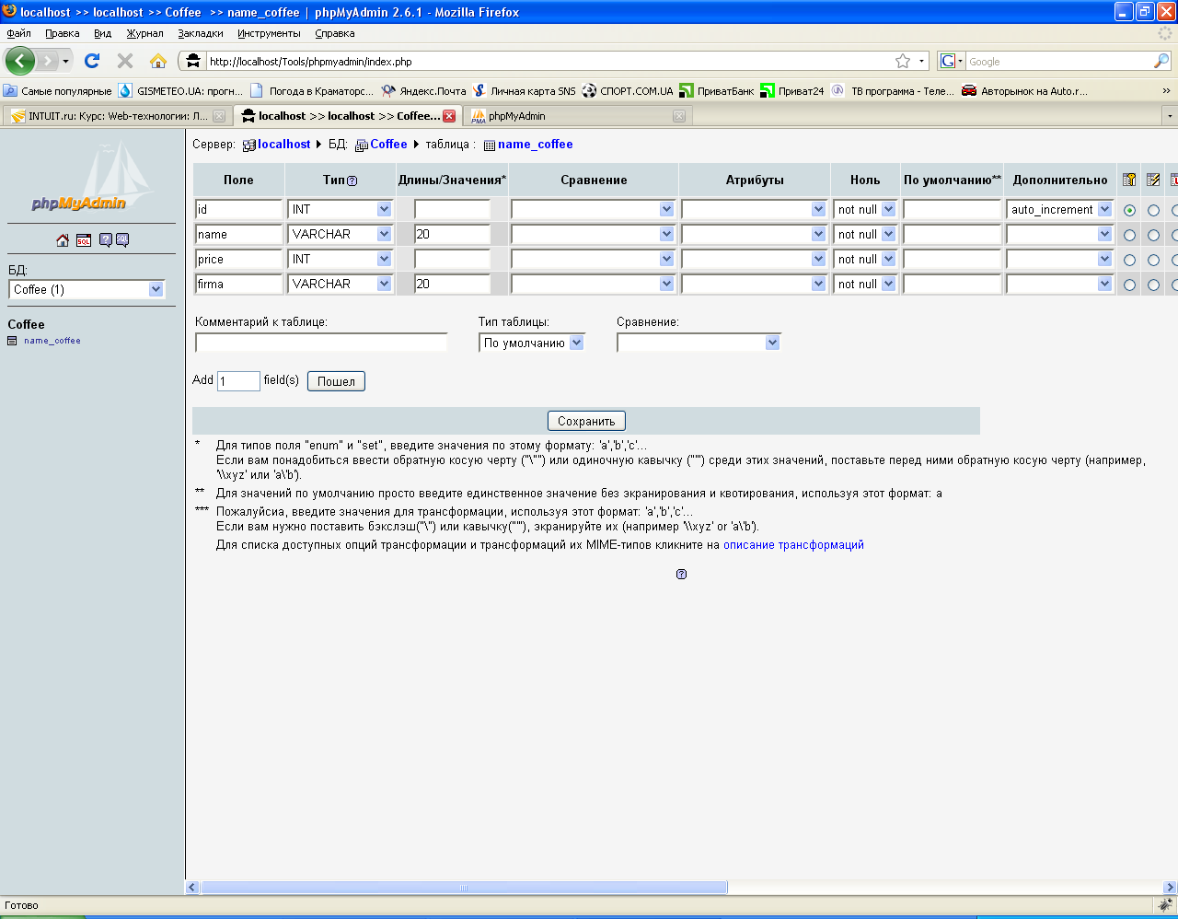Select primary key radio for name field
Viewport: 1178px width, 919px height.
tap(1129, 235)
